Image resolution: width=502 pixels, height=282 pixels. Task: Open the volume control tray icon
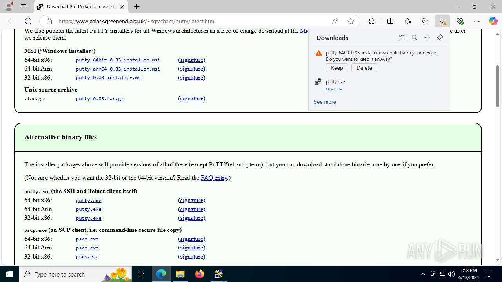click(x=451, y=274)
